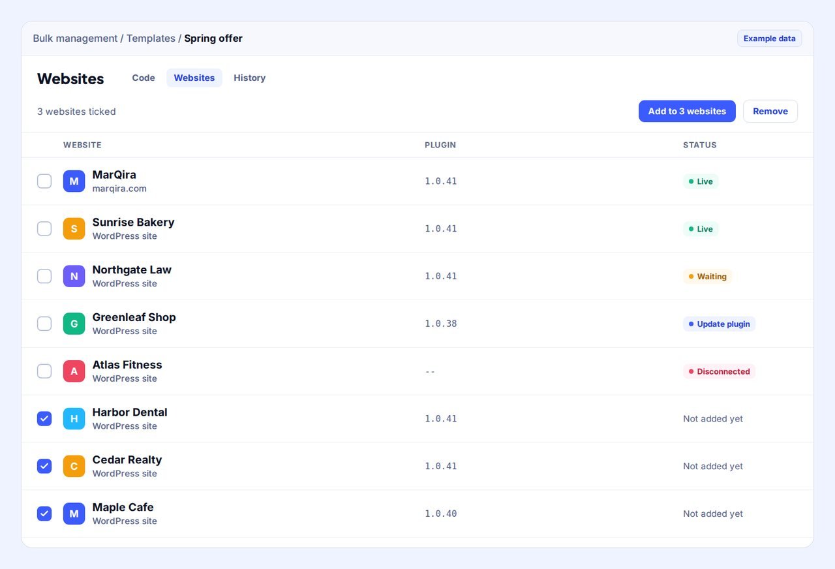Image resolution: width=835 pixels, height=569 pixels.
Task: Click plugin version 1.0.40 for Maple Cafe
Action: (x=441, y=514)
